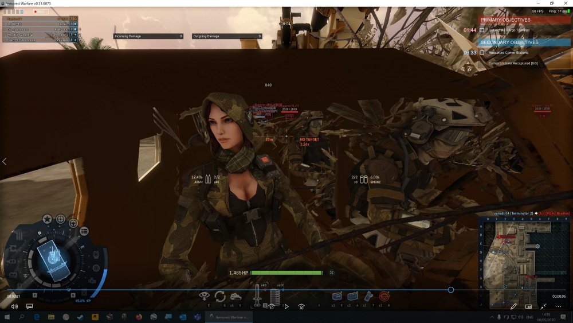Click Comm Stations Recaptured counter text
Image resolution: width=573 pixels, height=323 pixels.
(513, 63)
